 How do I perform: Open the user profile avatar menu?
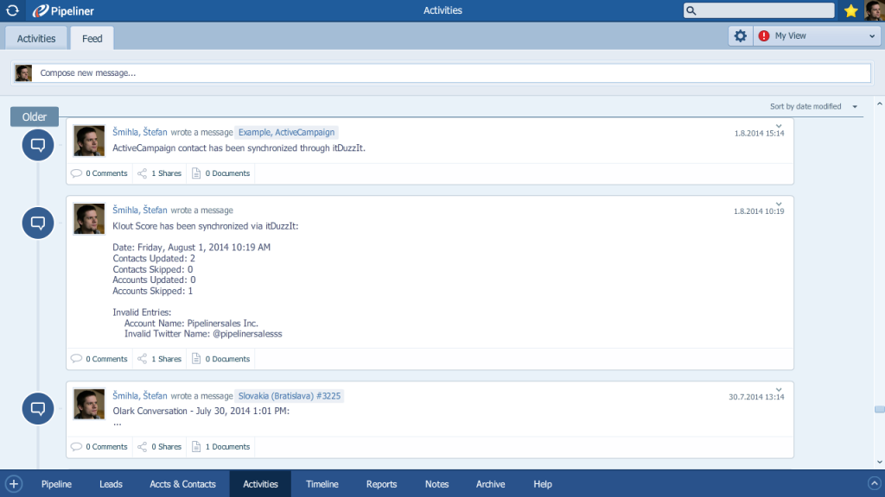875,10
